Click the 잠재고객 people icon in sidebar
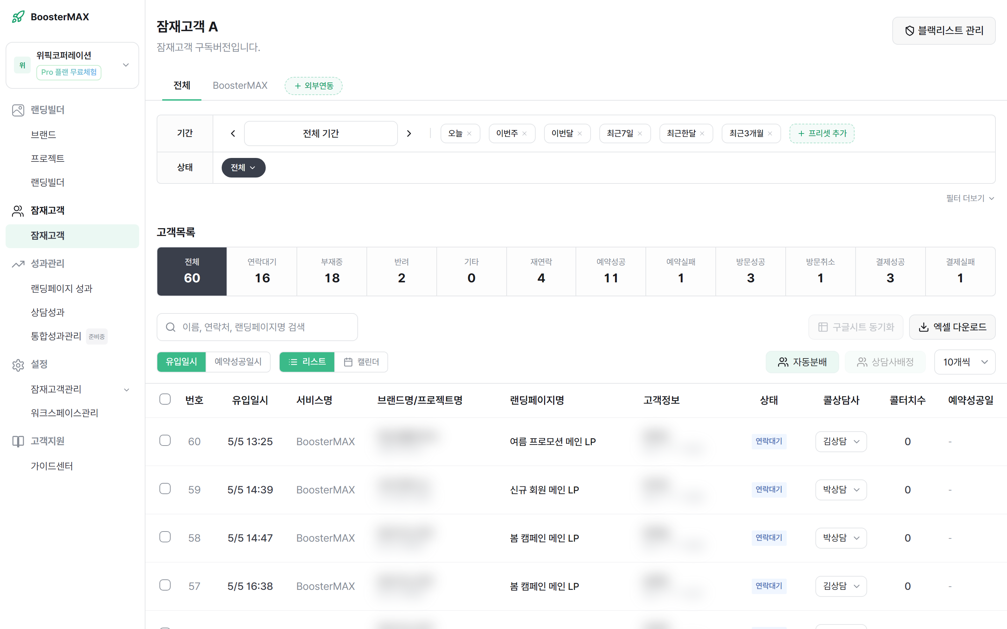This screenshot has height=629, width=1007. pyautogui.click(x=18, y=211)
